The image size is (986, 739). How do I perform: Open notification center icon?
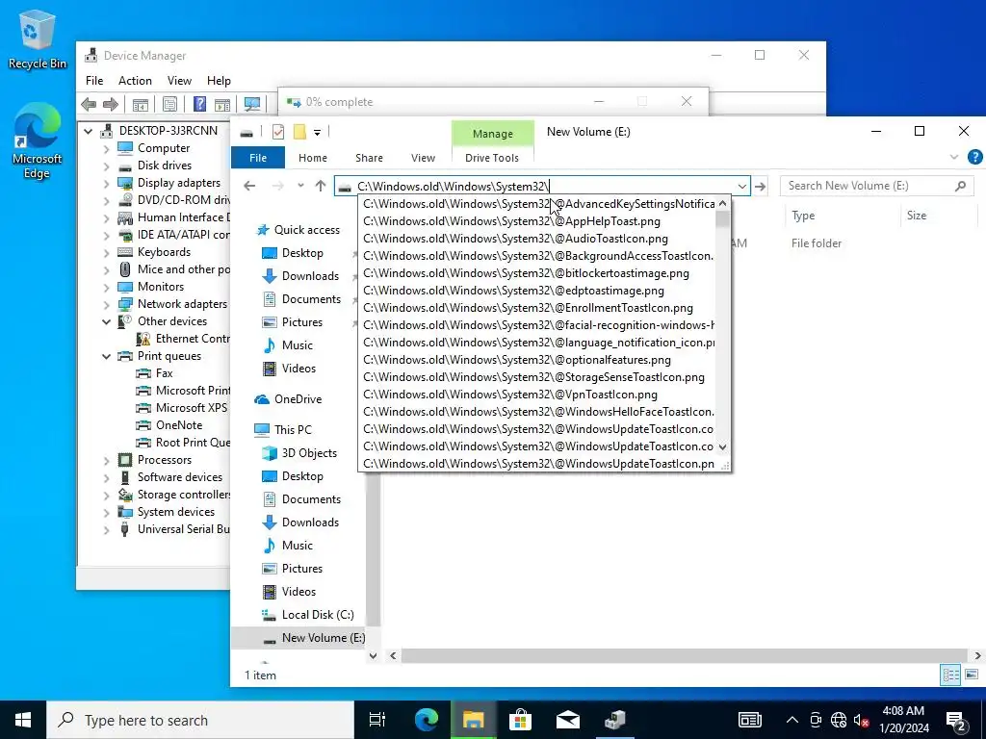pos(956,720)
